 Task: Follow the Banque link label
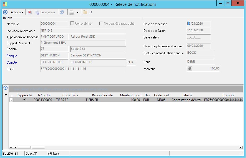(12, 56)
